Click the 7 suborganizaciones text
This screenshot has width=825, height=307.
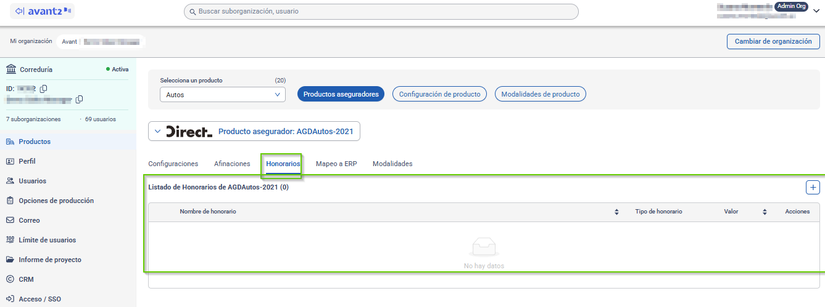click(x=33, y=119)
